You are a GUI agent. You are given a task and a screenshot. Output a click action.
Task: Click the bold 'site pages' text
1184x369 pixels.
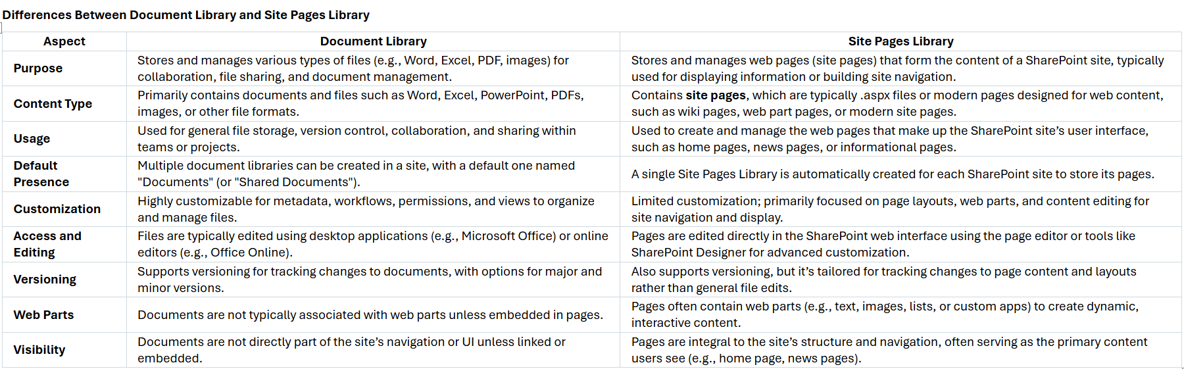point(716,95)
